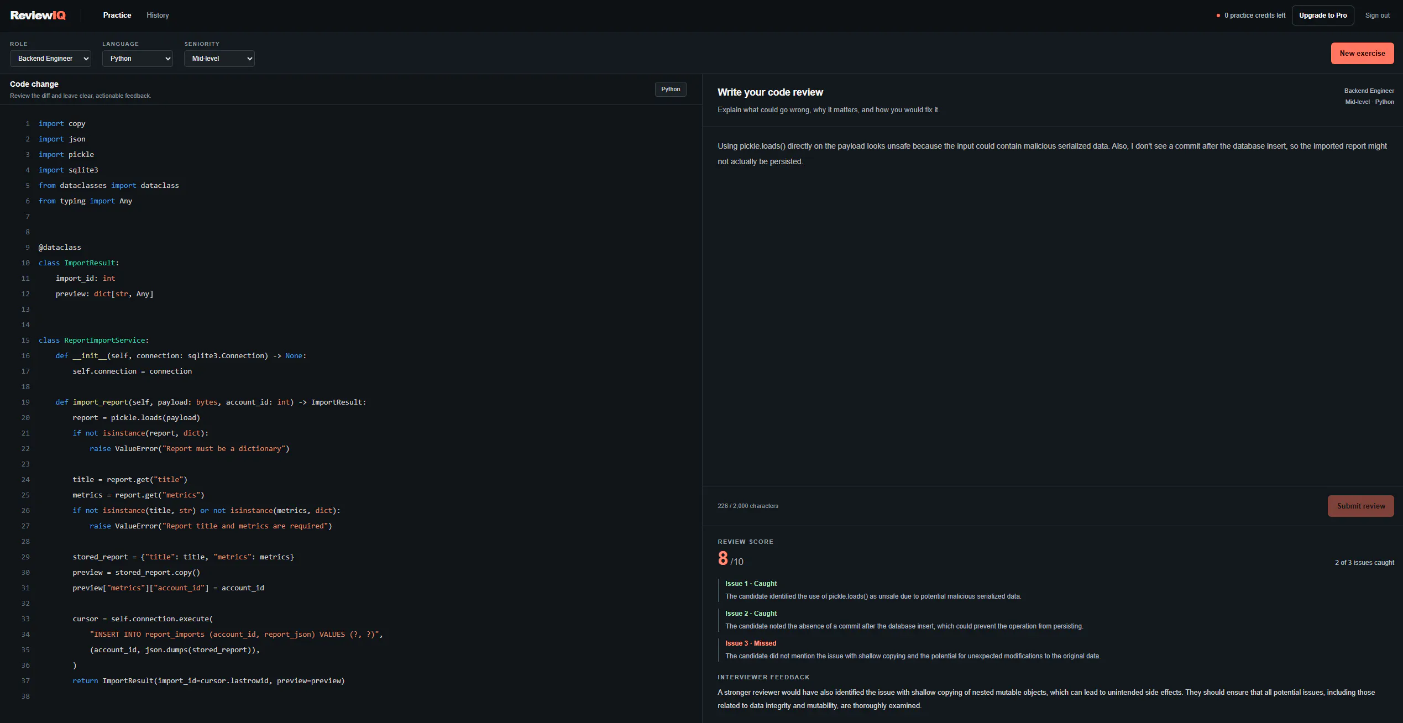Viewport: 1403px width, 723px height.
Task: Click the 'Code change' heading
Action: click(34, 84)
